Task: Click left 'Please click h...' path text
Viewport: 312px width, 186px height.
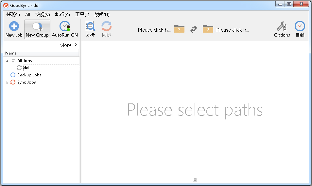Action: [154, 30]
